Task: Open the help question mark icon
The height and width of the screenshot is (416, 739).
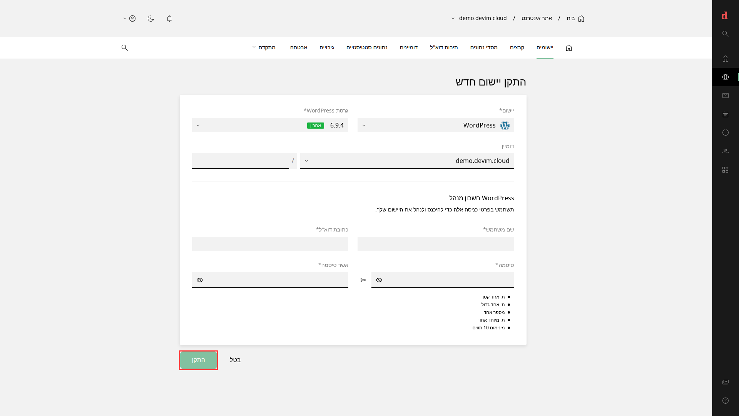Action: click(726, 401)
